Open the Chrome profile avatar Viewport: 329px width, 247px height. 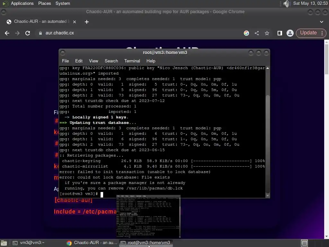(x=290, y=33)
